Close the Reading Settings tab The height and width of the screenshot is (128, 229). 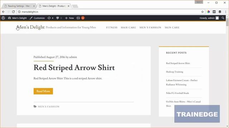click(34, 6)
